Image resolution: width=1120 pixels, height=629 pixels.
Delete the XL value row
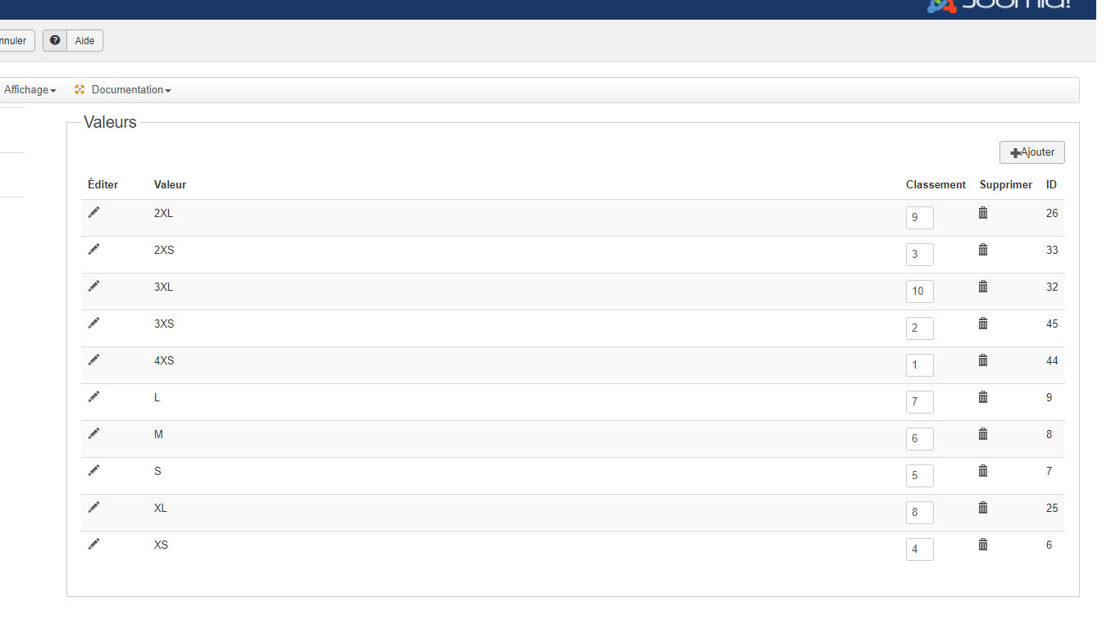click(x=983, y=508)
